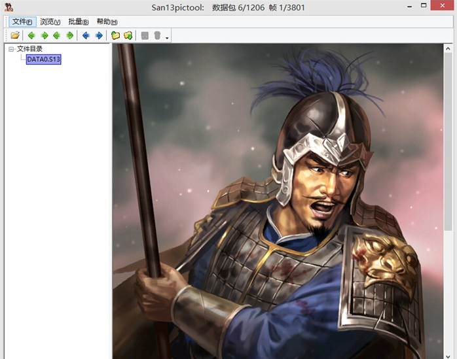The image size is (457, 359).
Task: Select the 文件目录 root entry
Action: point(29,49)
